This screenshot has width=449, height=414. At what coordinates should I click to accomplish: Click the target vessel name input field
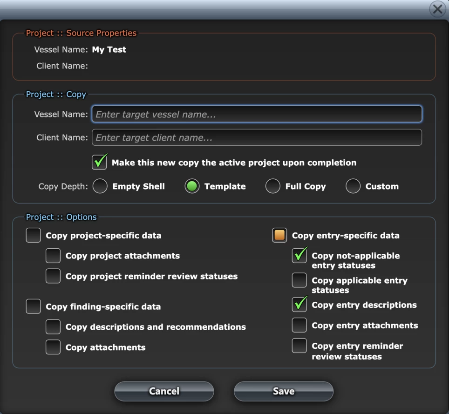[x=256, y=114]
